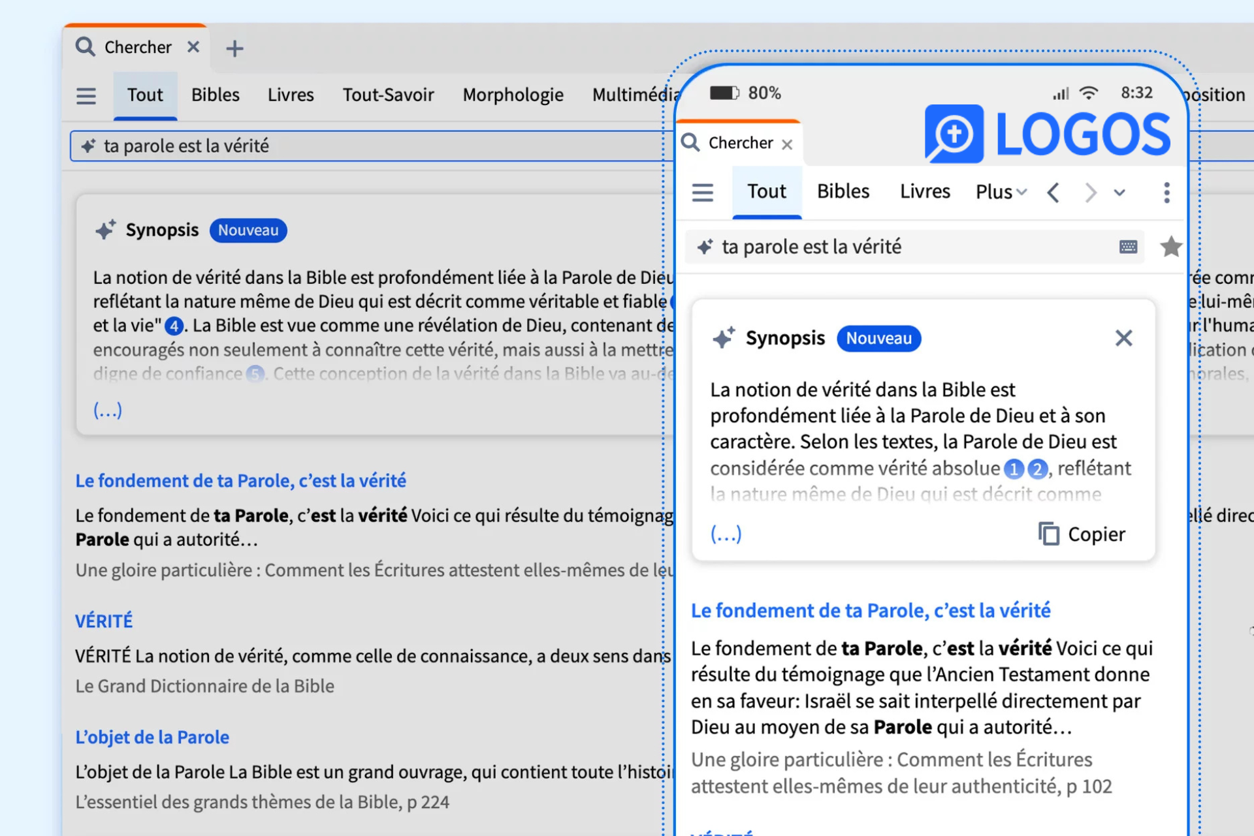Go forward with right chevron arrow
1254x836 pixels.
[x=1090, y=193]
